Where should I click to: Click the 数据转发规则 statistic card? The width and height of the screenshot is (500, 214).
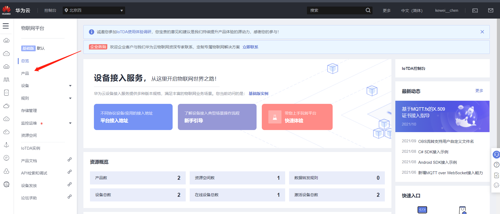pyautogui.click(x=337, y=178)
